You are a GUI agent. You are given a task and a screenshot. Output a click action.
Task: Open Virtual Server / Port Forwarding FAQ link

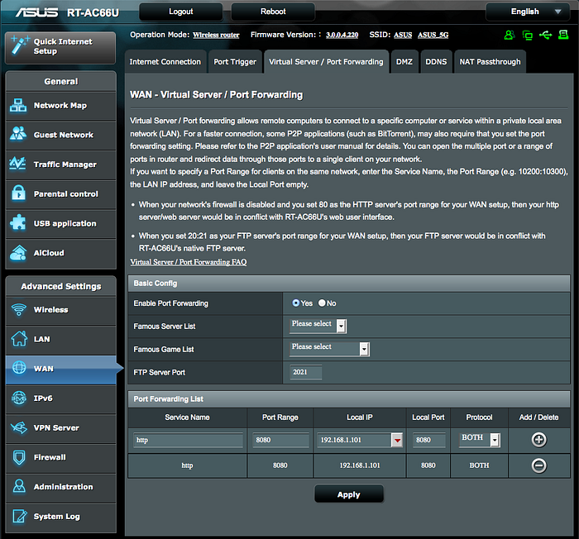point(189,262)
